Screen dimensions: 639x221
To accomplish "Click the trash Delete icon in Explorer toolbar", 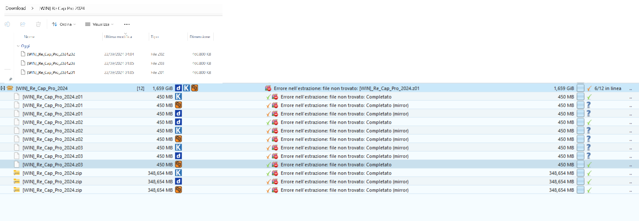I will [x=38, y=24].
